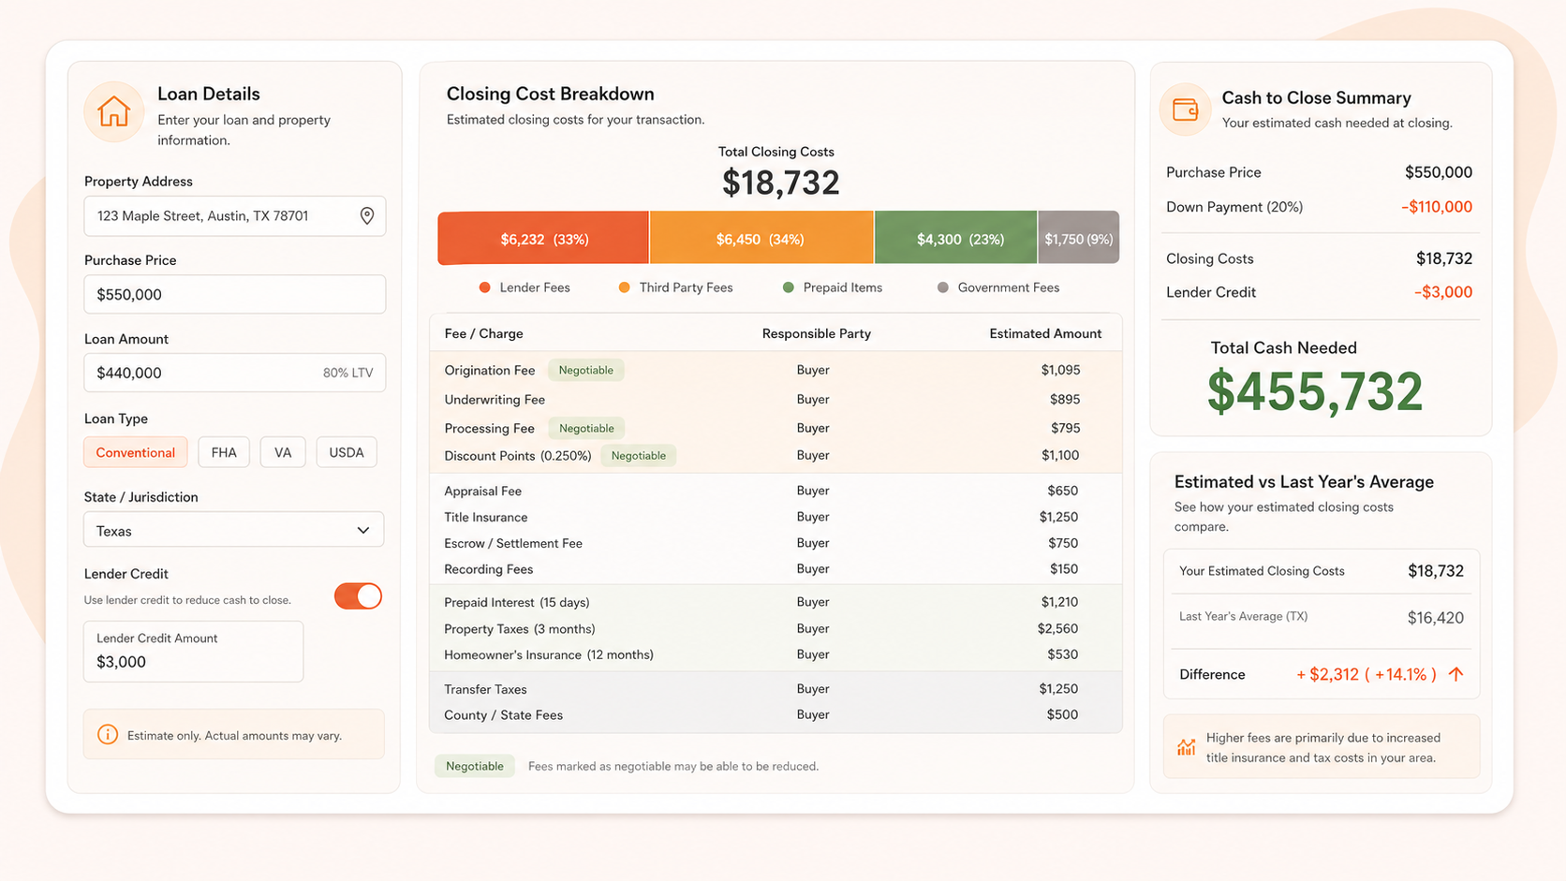Click the Purchase Price field showing $550,000

[235, 295]
